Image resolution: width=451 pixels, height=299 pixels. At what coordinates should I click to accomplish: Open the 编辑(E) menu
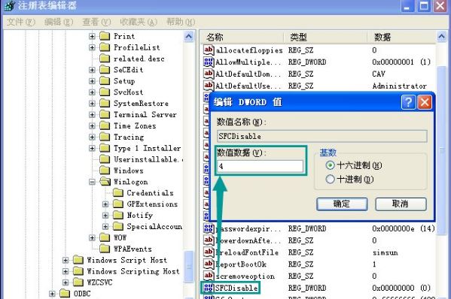59,22
